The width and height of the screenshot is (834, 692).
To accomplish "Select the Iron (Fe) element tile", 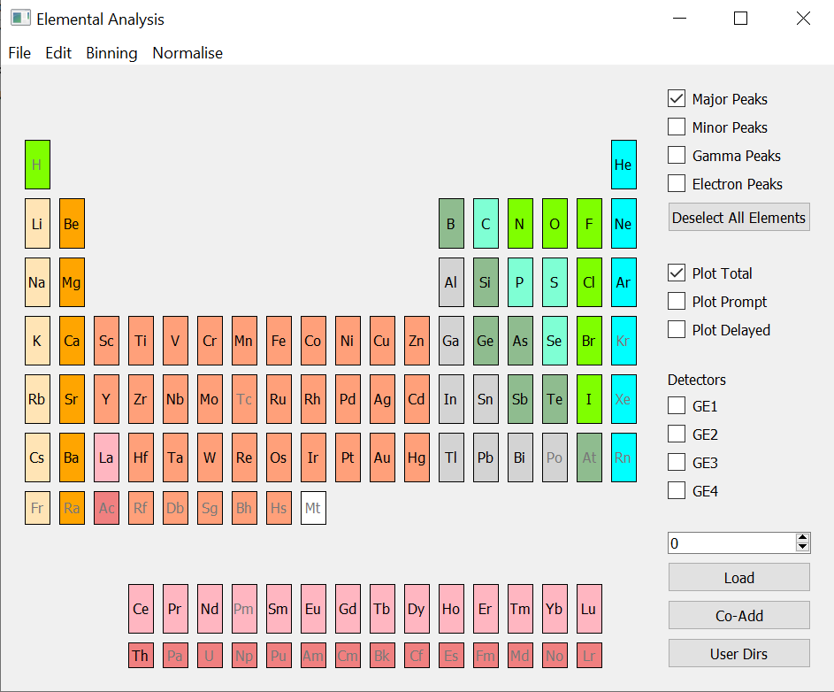I will coord(279,341).
